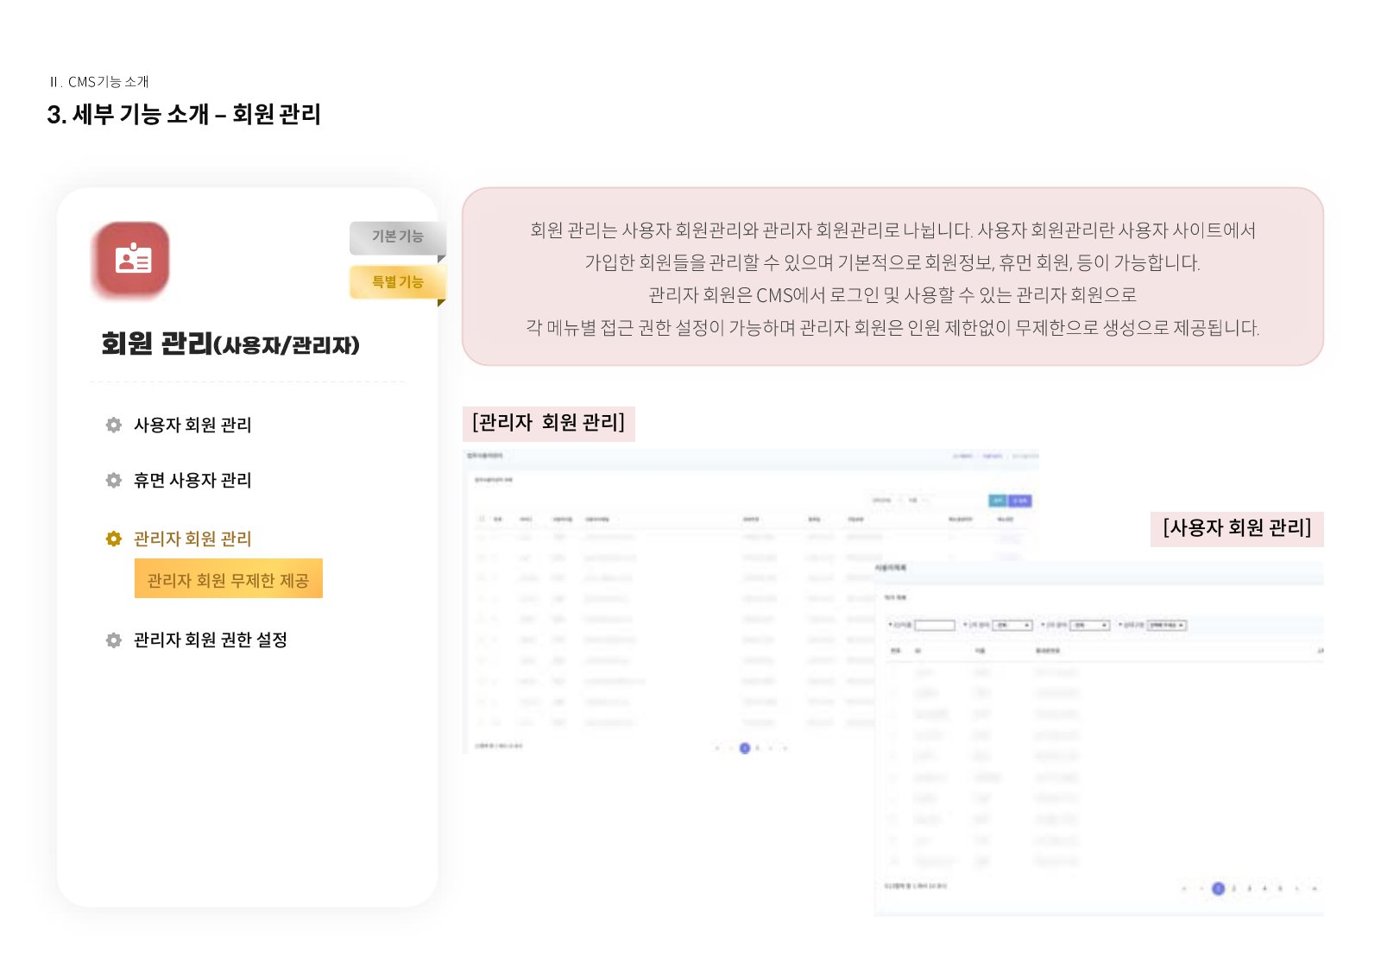Click the [사용자 회원 관리] label
This screenshot has height=977, width=1381.
[x=1237, y=528]
